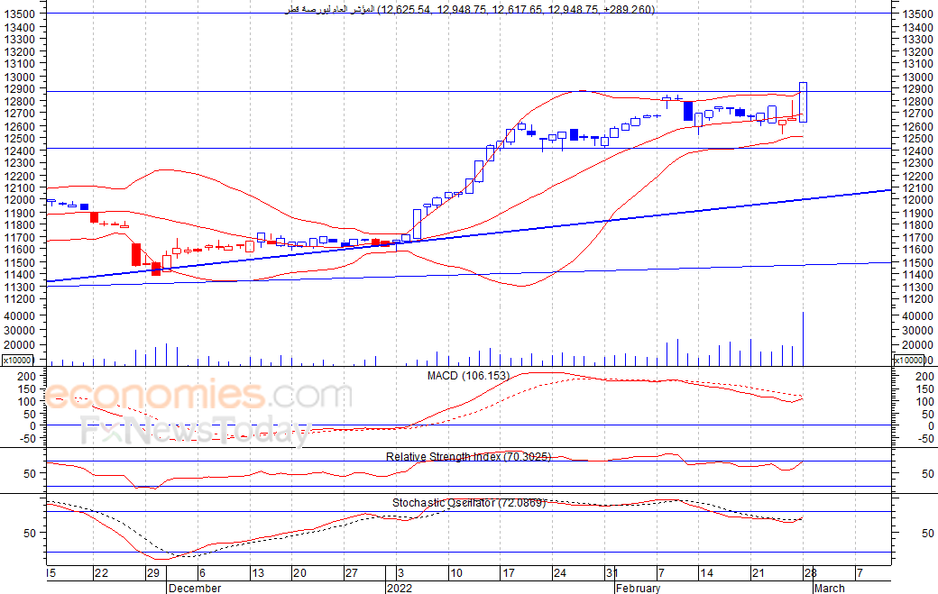Click the right x10000 volume scale box

tap(908, 361)
